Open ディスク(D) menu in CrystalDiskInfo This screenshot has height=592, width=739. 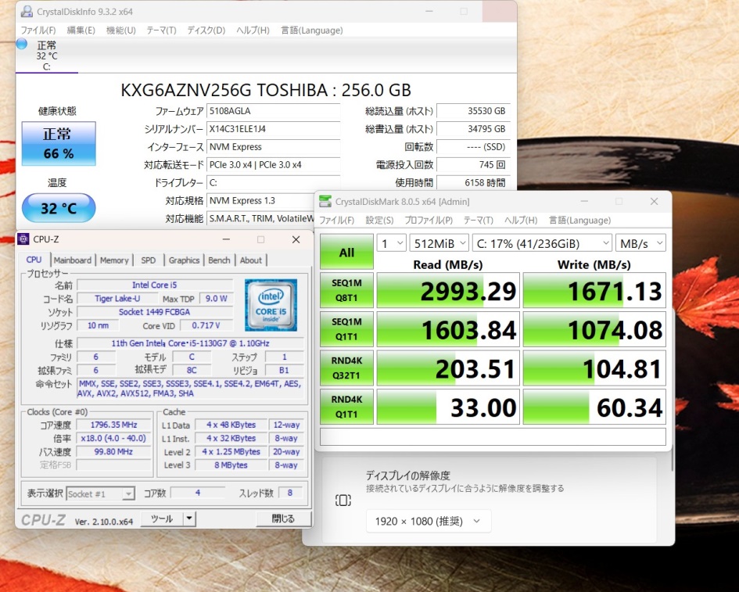(x=206, y=30)
